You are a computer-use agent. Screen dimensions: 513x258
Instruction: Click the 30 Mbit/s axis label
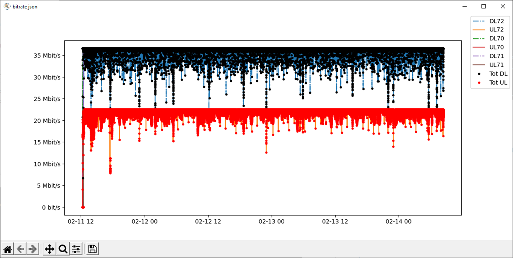[x=47, y=77]
